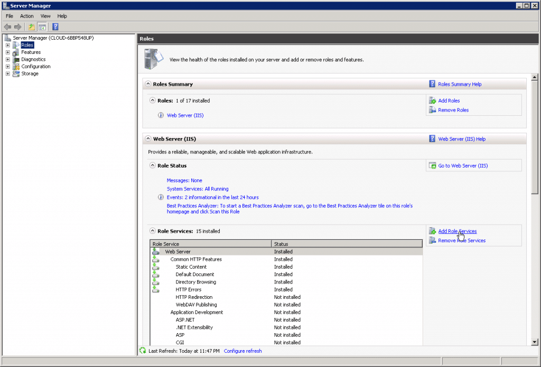The image size is (541, 367).
Task: Click System Services: All Running link
Action: (x=198, y=189)
